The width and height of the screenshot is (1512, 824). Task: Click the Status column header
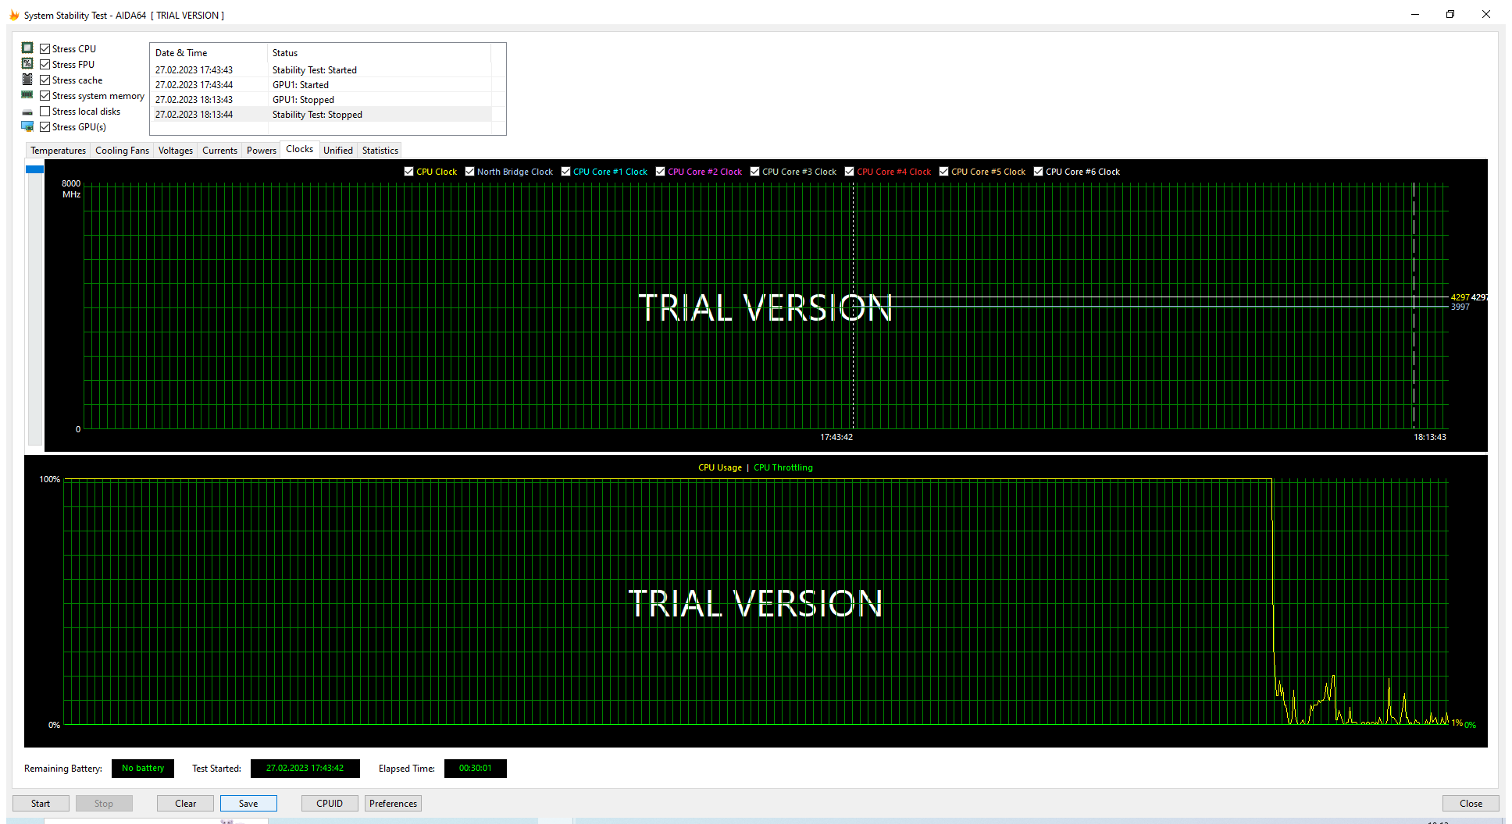(380, 53)
